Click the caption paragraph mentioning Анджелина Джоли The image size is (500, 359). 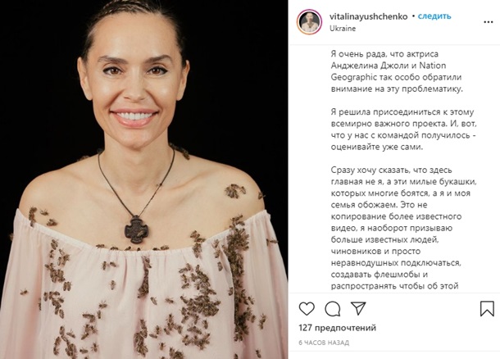pyautogui.click(x=397, y=71)
